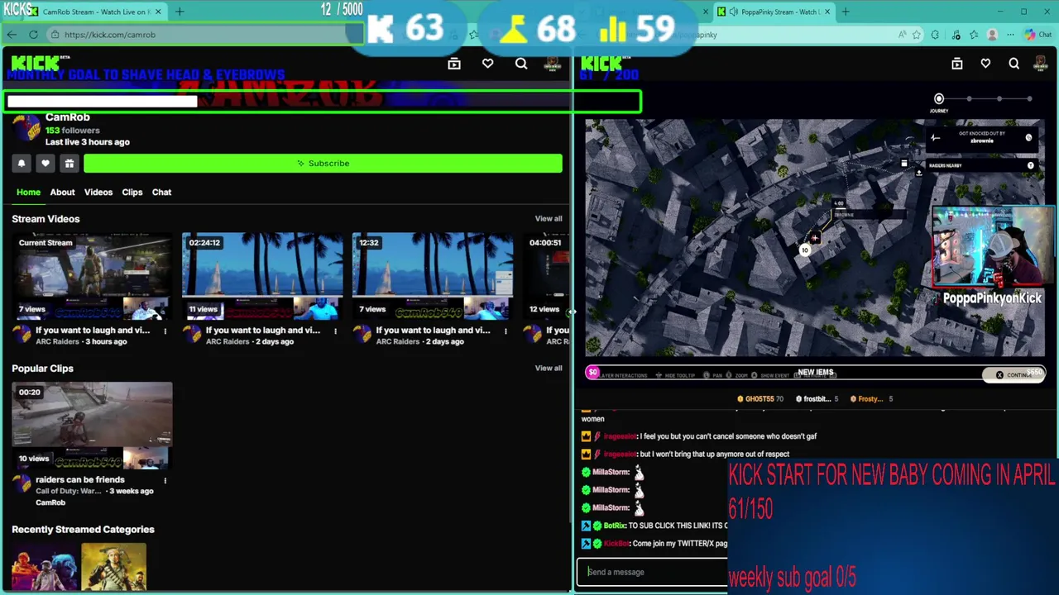The width and height of the screenshot is (1059, 595).
Task: Open options menu for current stream video
Action: point(165,331)
